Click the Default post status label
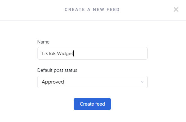The height and width of the screenshot is (122, 186). 57,70
